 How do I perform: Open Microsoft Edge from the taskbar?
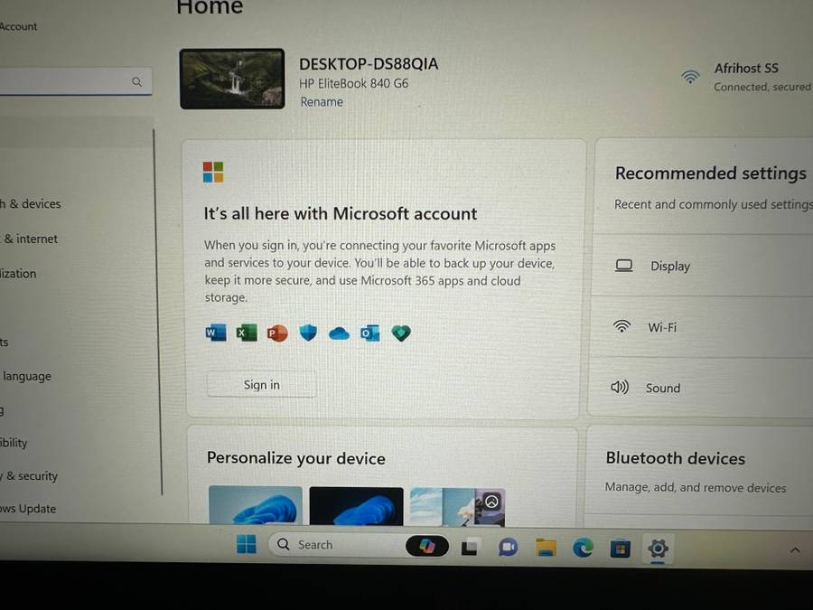click(x=583, y=547)
